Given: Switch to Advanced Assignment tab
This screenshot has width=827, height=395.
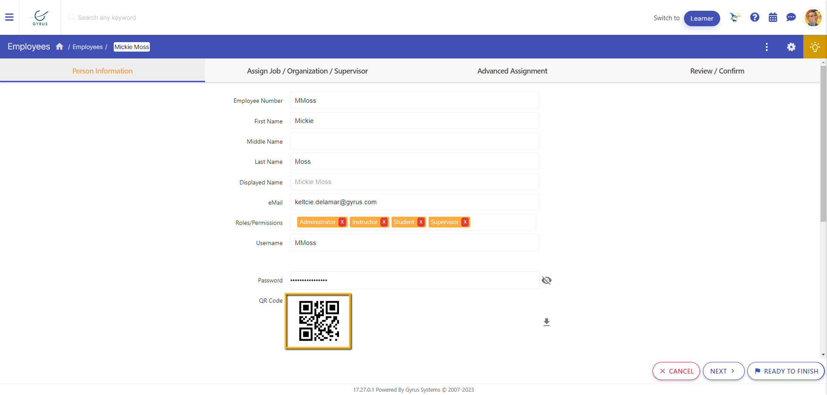Looking at the screenshot, I should tap(512, 71).
